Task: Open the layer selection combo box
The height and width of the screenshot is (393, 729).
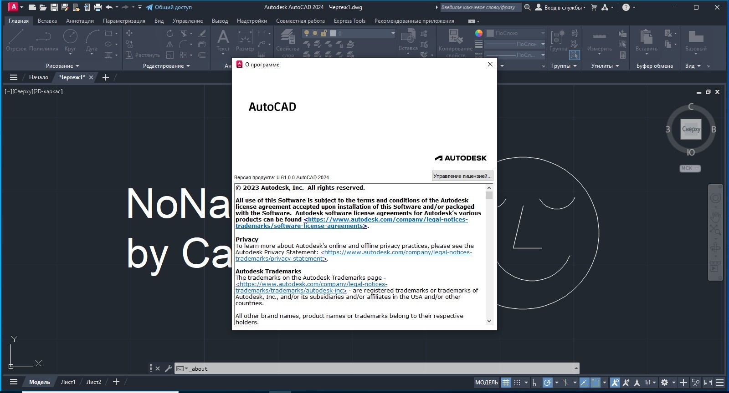Action: [349, 33]
